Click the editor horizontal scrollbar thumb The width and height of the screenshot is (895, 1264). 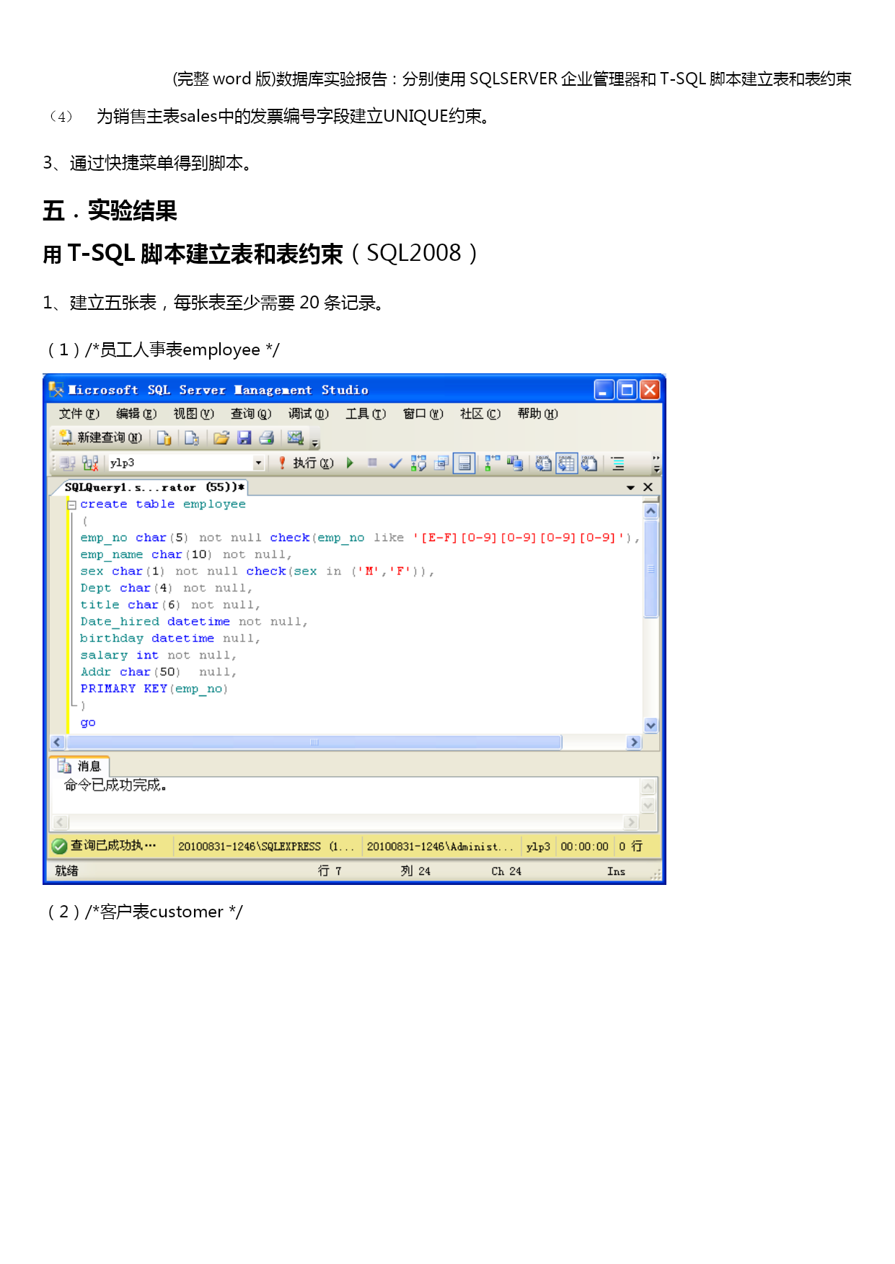[314, 742]
